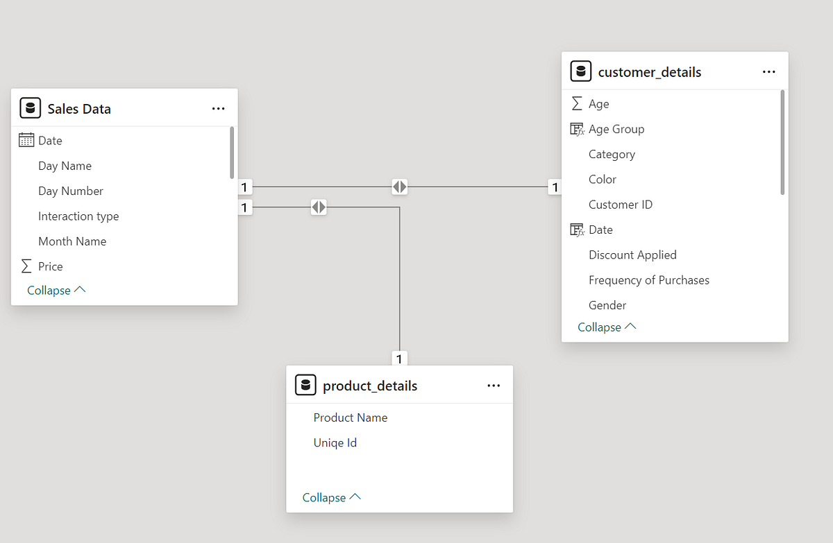
Task: Select the bidirectional arrow on the product_details relationship line
Action: [x=319, y=207]
